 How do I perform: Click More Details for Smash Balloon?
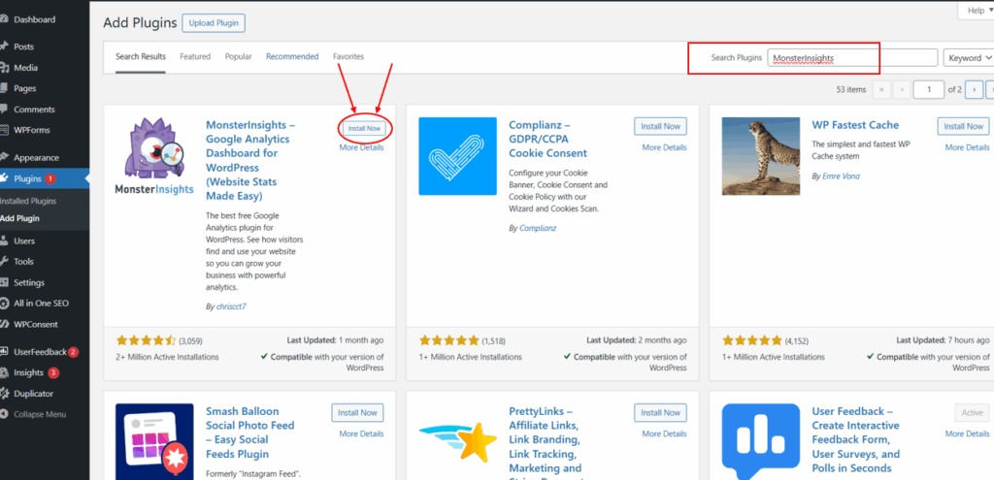361,433
